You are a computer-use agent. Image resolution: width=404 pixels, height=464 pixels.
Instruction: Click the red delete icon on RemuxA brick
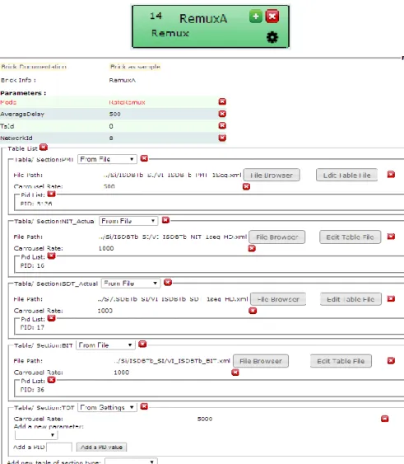272,16
